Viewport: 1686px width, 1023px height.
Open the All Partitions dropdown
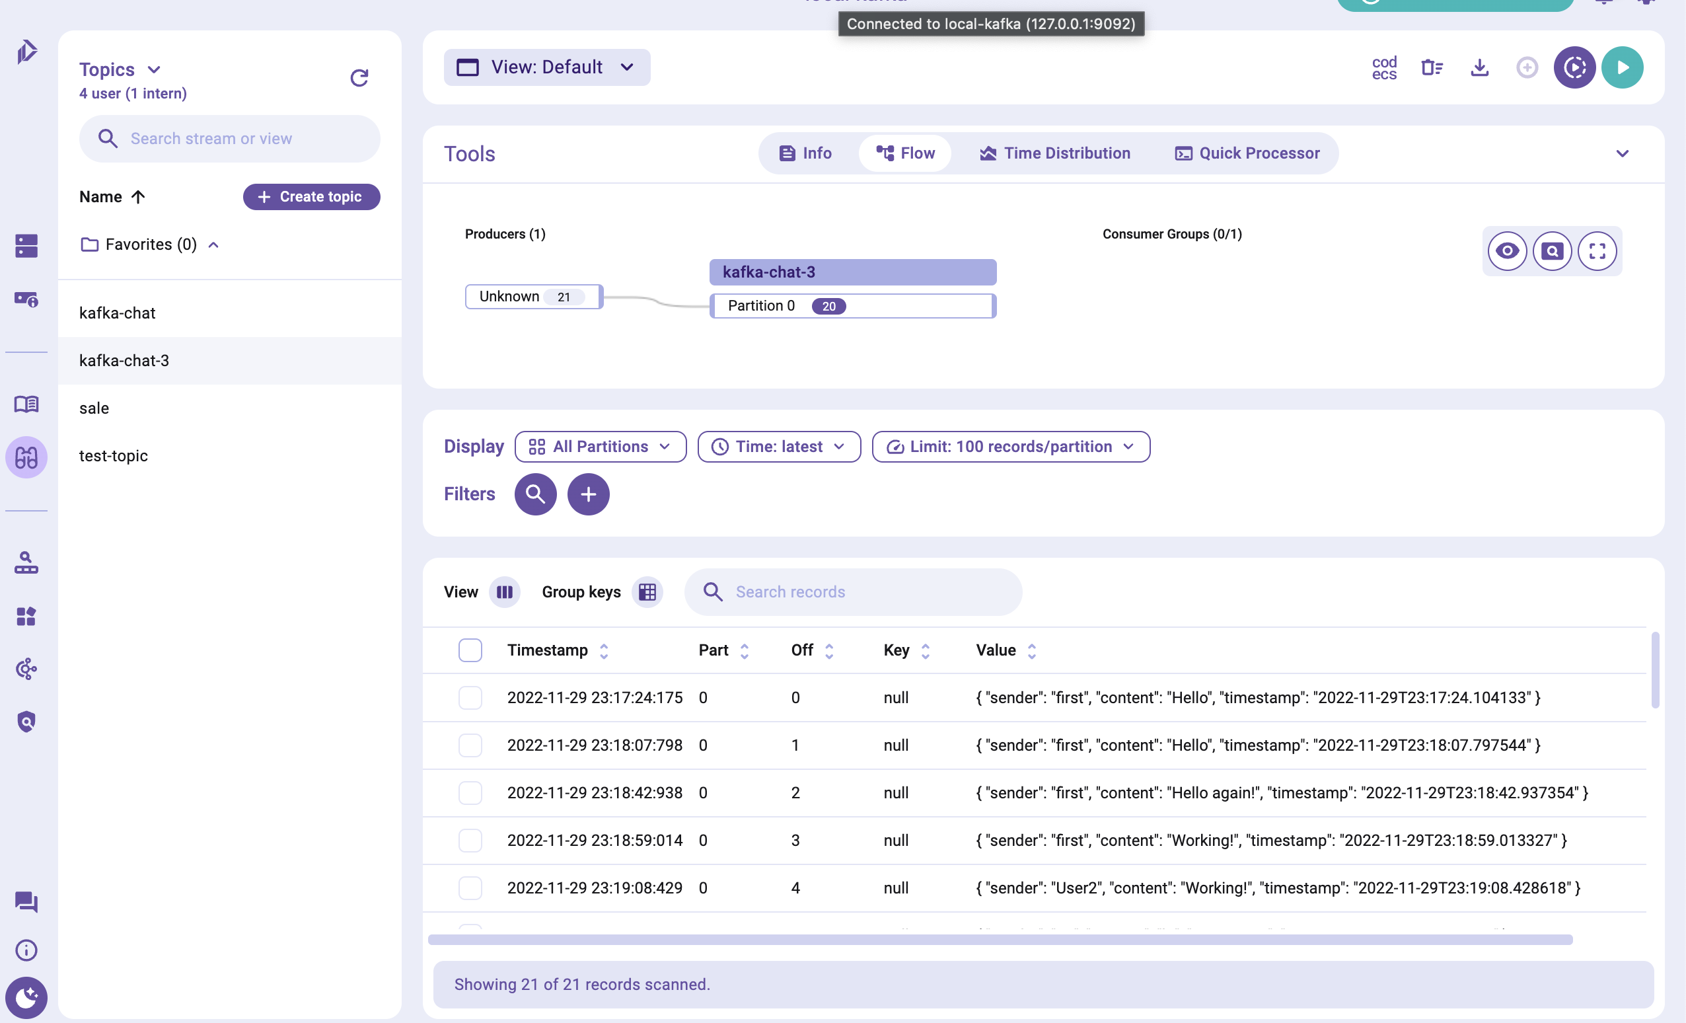600,447
